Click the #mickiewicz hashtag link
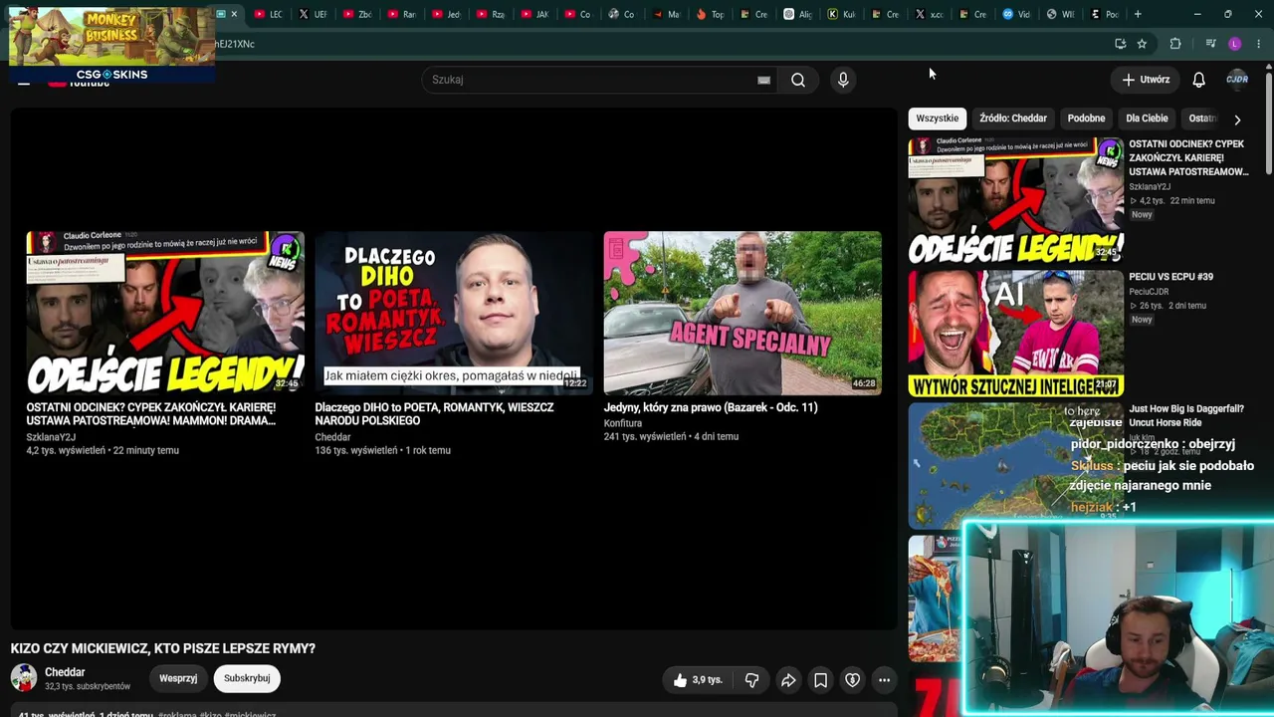 tap(250, 714)
